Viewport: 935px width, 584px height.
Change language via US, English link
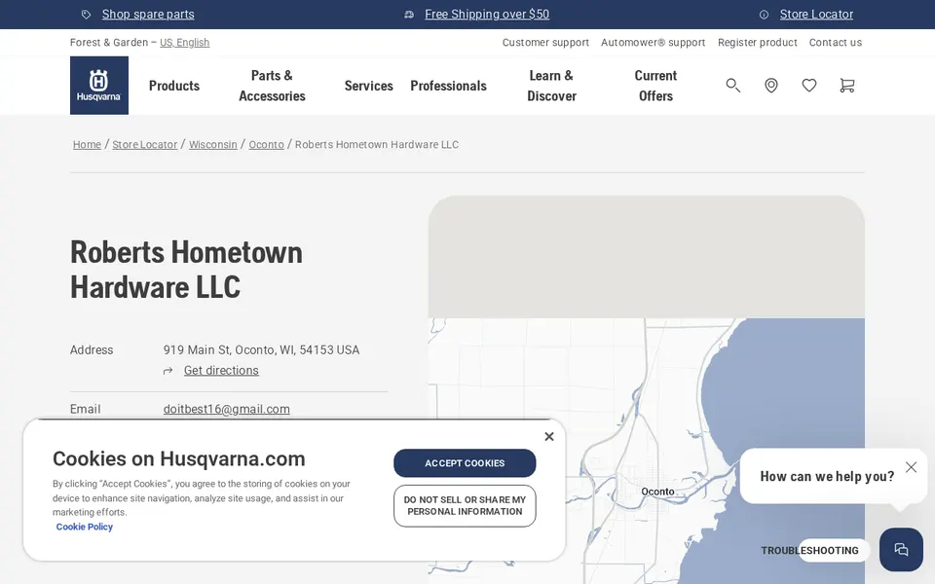click(x=184, y=42)
